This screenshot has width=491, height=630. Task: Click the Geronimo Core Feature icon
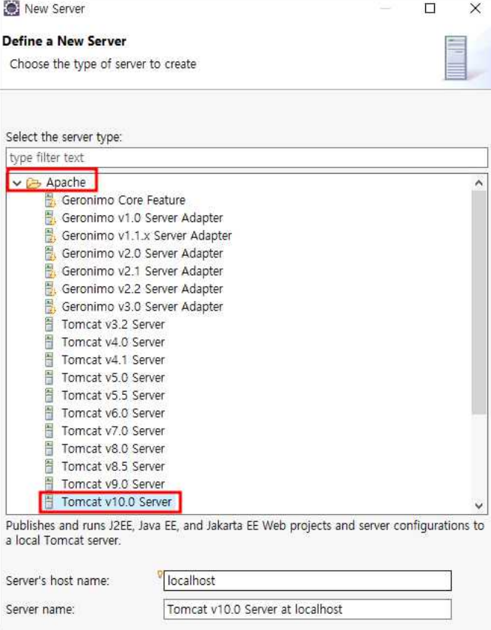pyautogui.click(x=50, y=200)
